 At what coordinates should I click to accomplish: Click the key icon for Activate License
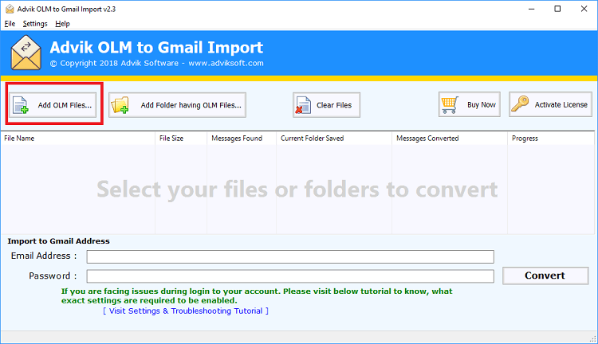tap(520, 104)
